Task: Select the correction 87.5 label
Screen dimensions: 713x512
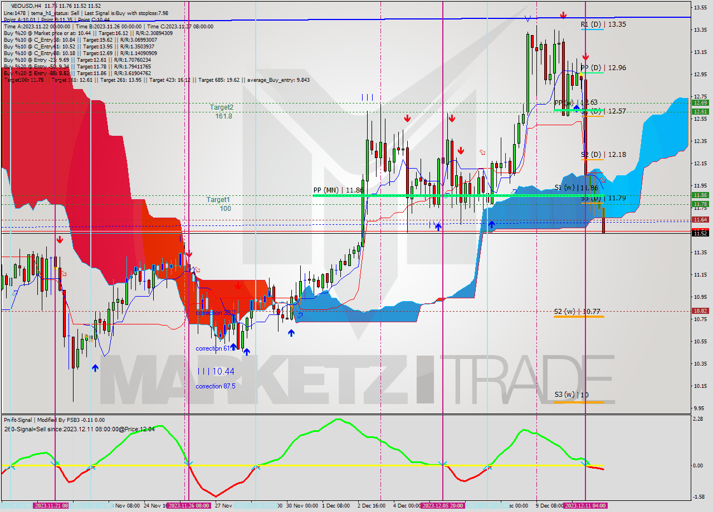Action: 215,386
